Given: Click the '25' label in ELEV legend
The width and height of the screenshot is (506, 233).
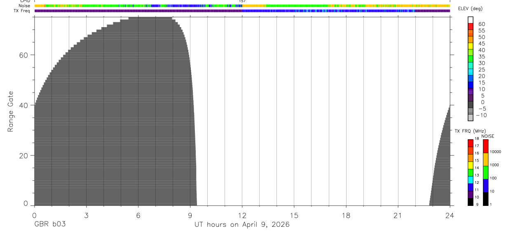Looking at the screenshot, I should pos(481,69).
